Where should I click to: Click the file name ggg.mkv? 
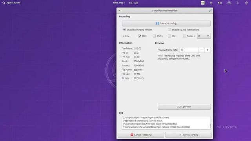click(x=138, y=70)
